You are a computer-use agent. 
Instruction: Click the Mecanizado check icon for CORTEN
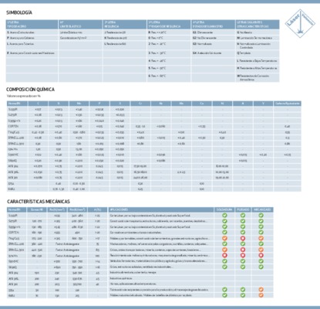point(261,233)
